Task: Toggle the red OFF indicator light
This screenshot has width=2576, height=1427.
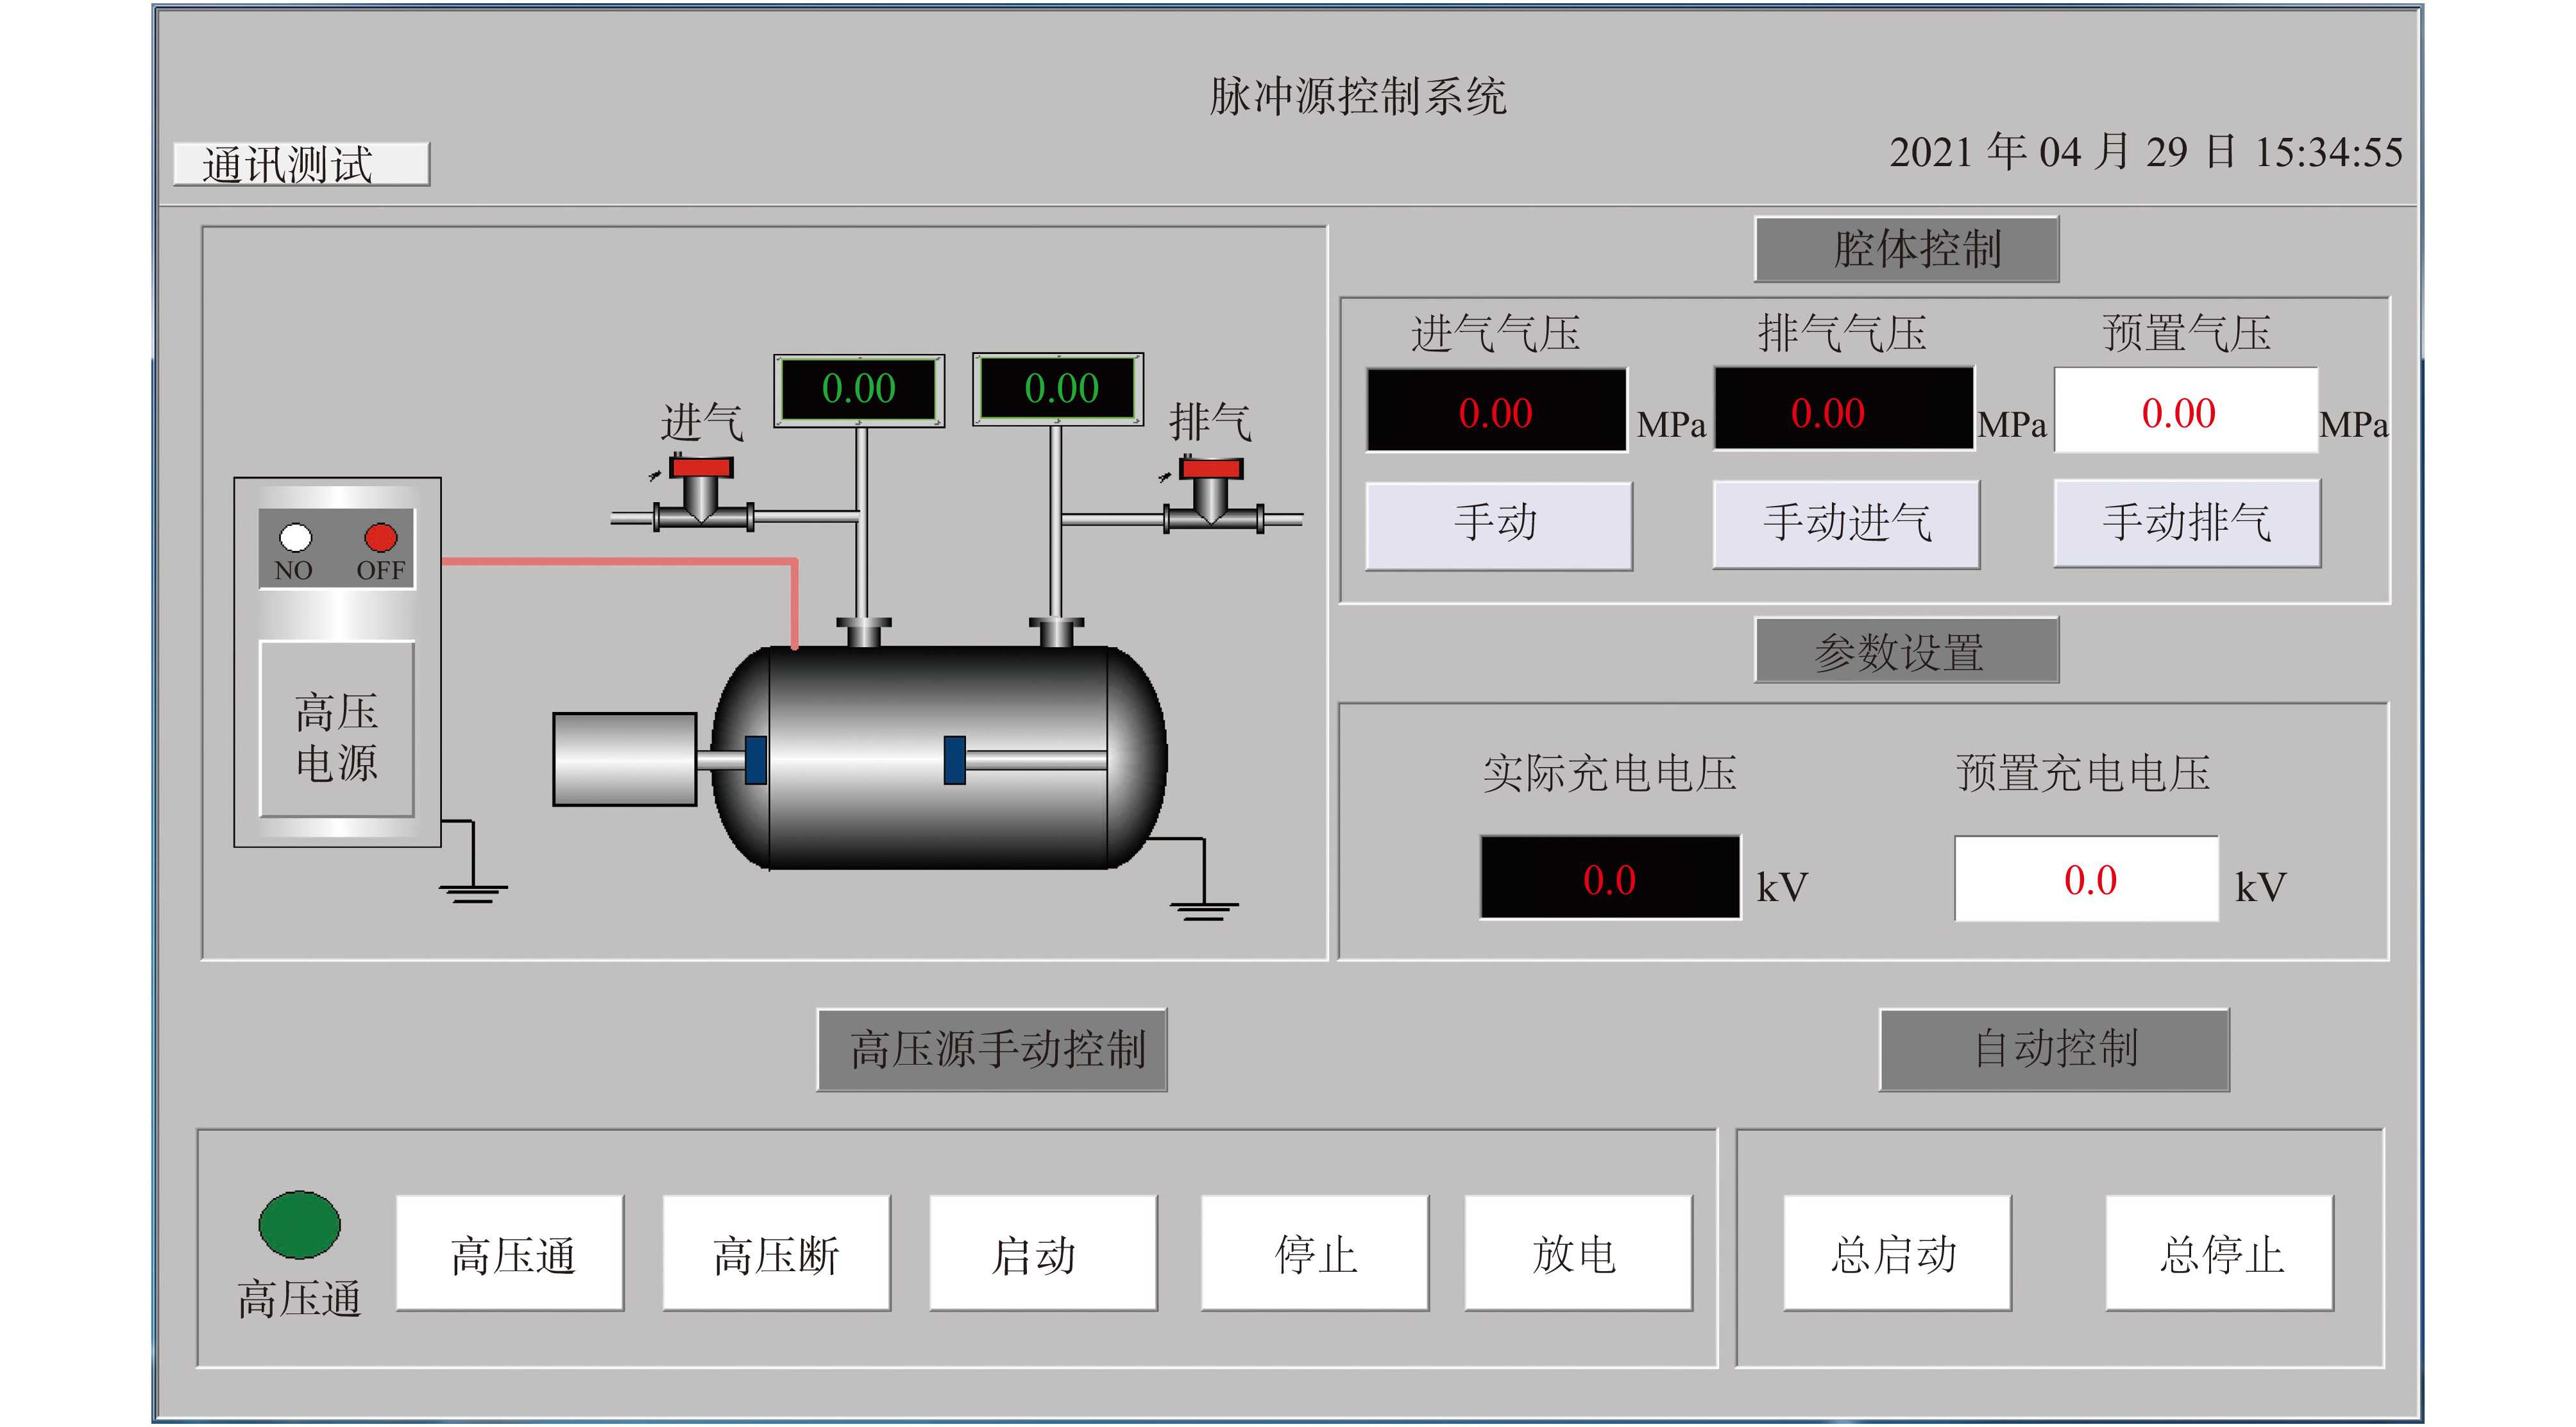Action: pyautogui.click(x=381, y=538)
